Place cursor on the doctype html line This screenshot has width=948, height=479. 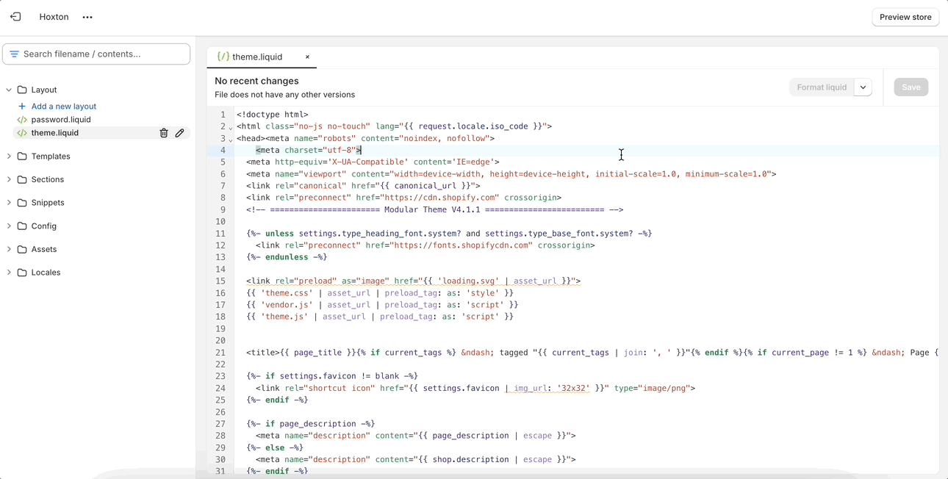[x=273, y=115]
